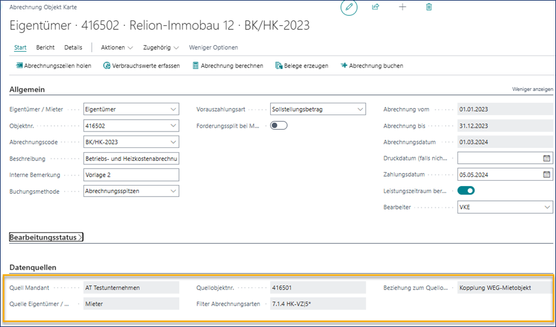The width and height of the screenshot is (556, 327).
Task: Click Quell Mandant value AT Testunternehmen
Action: pos(131,288)
